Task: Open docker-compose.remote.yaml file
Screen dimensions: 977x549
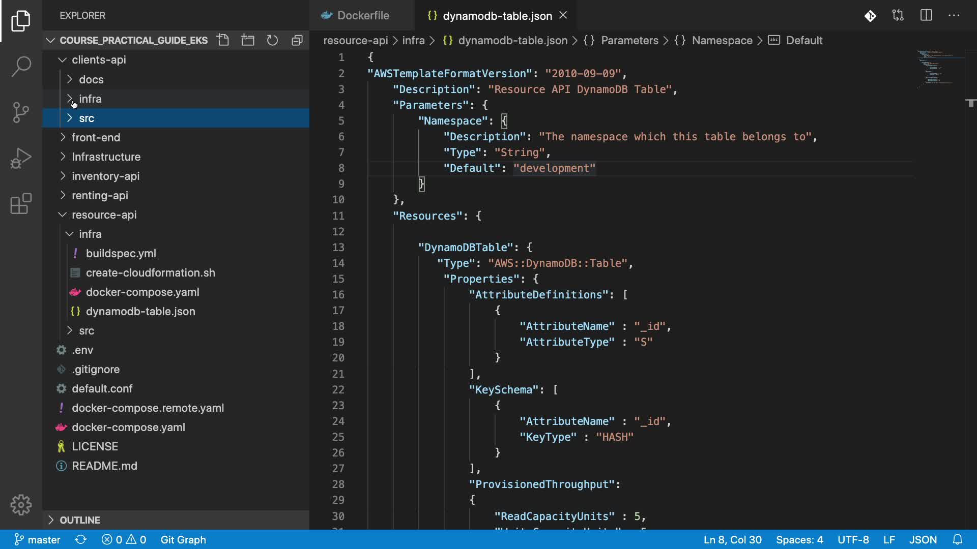Action: coord(148,408)
